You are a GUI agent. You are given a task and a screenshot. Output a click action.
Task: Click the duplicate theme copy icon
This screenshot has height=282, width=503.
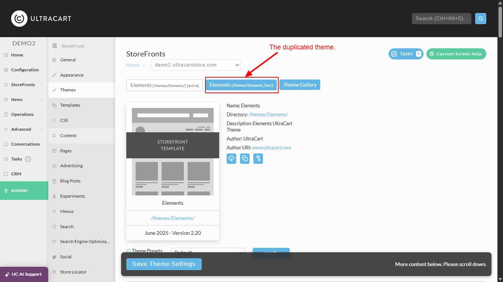[245, 159]
